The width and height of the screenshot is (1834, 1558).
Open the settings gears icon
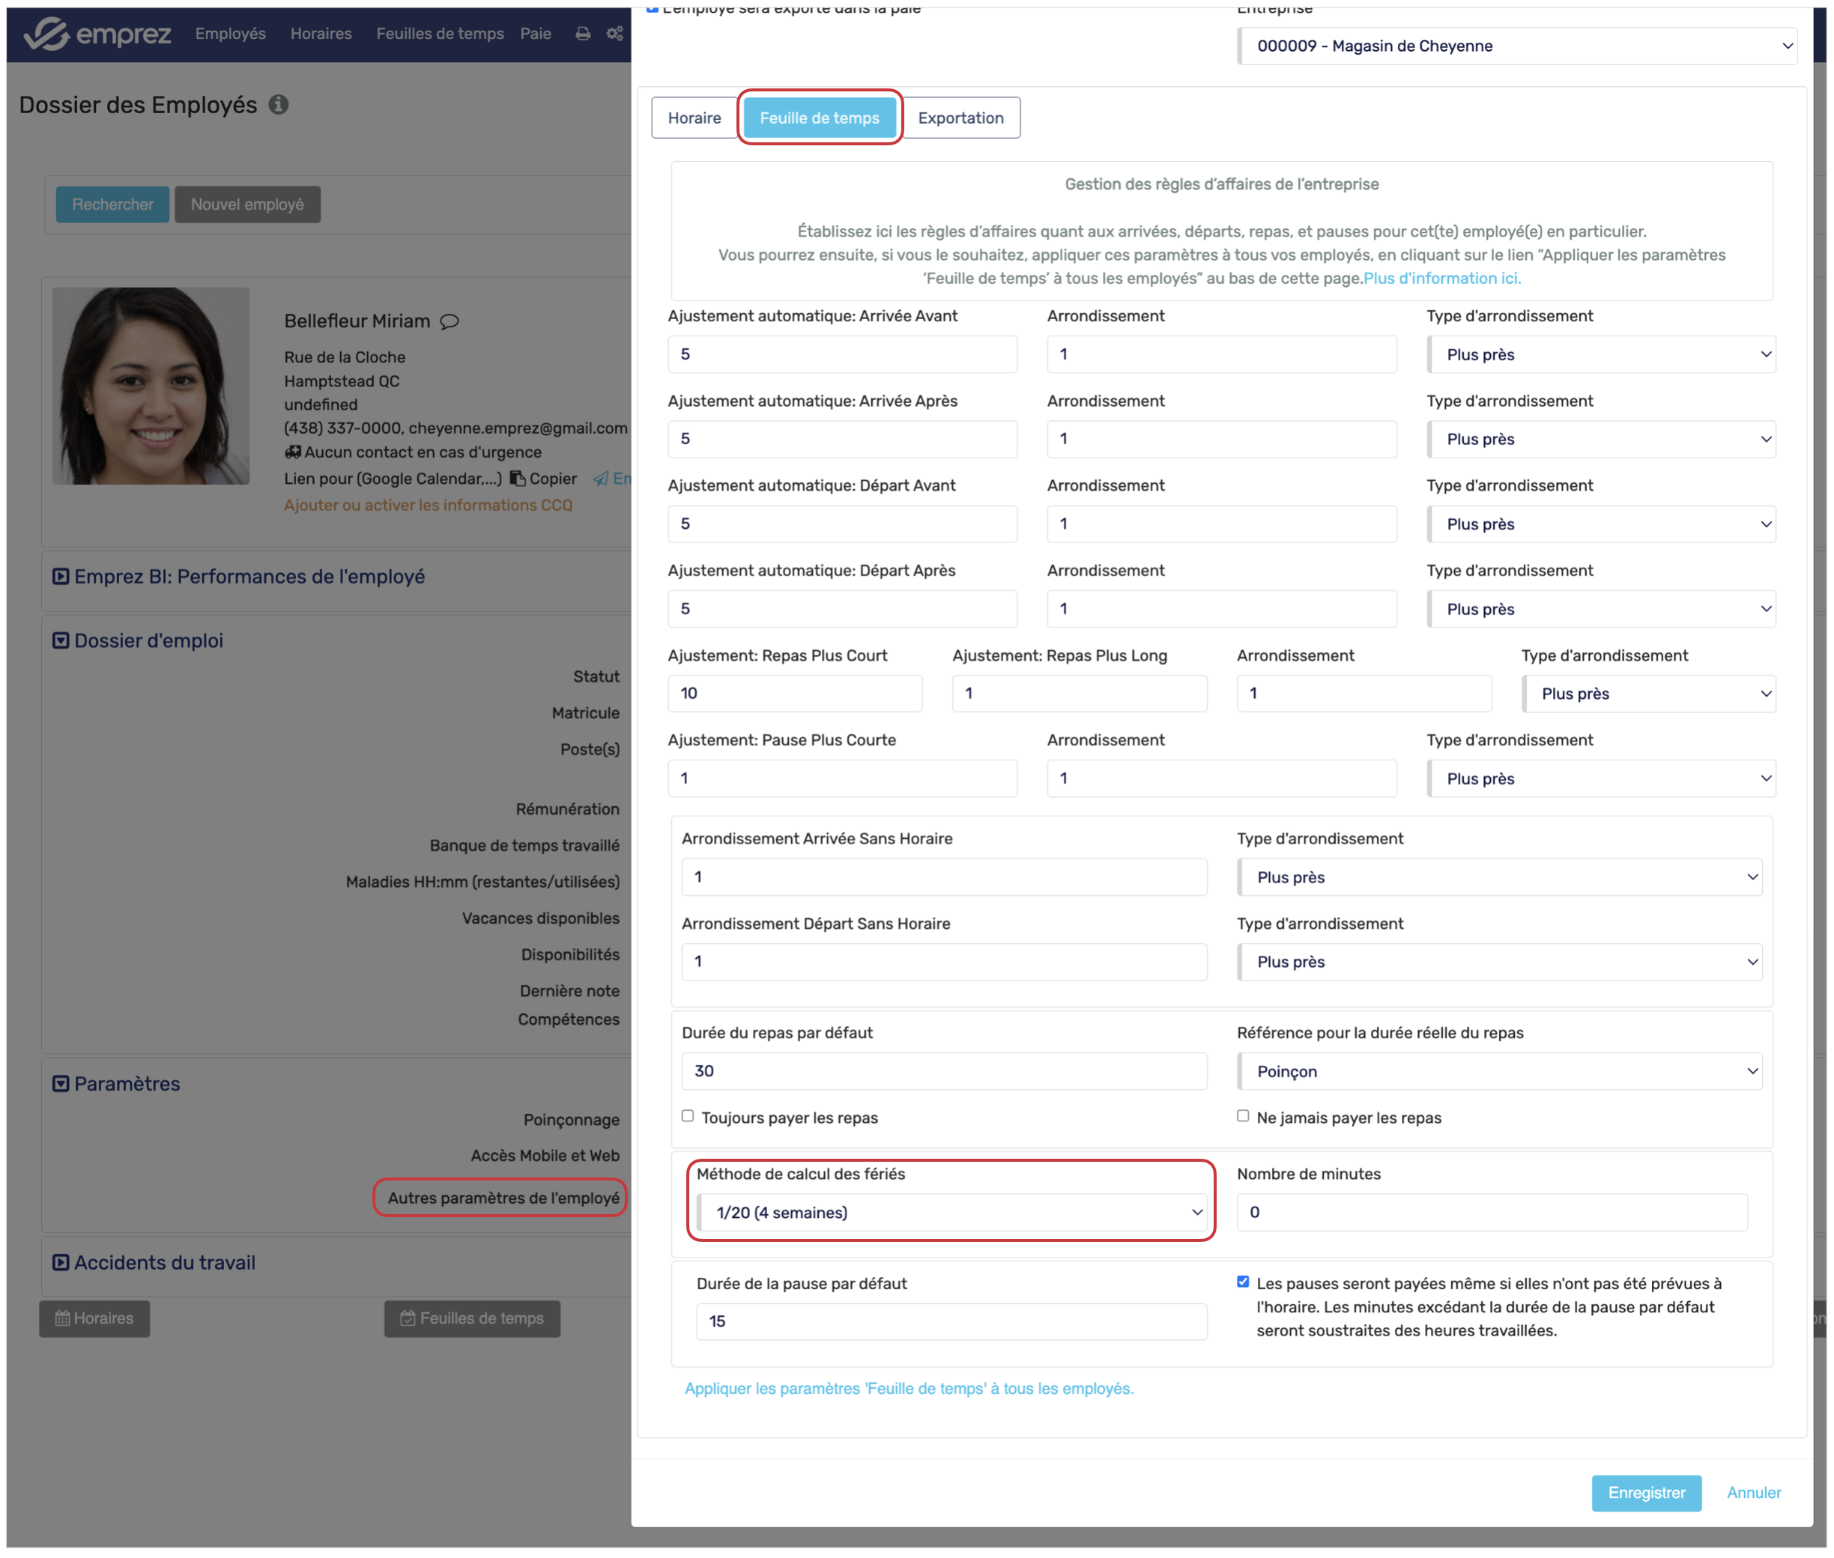point(615,34)
